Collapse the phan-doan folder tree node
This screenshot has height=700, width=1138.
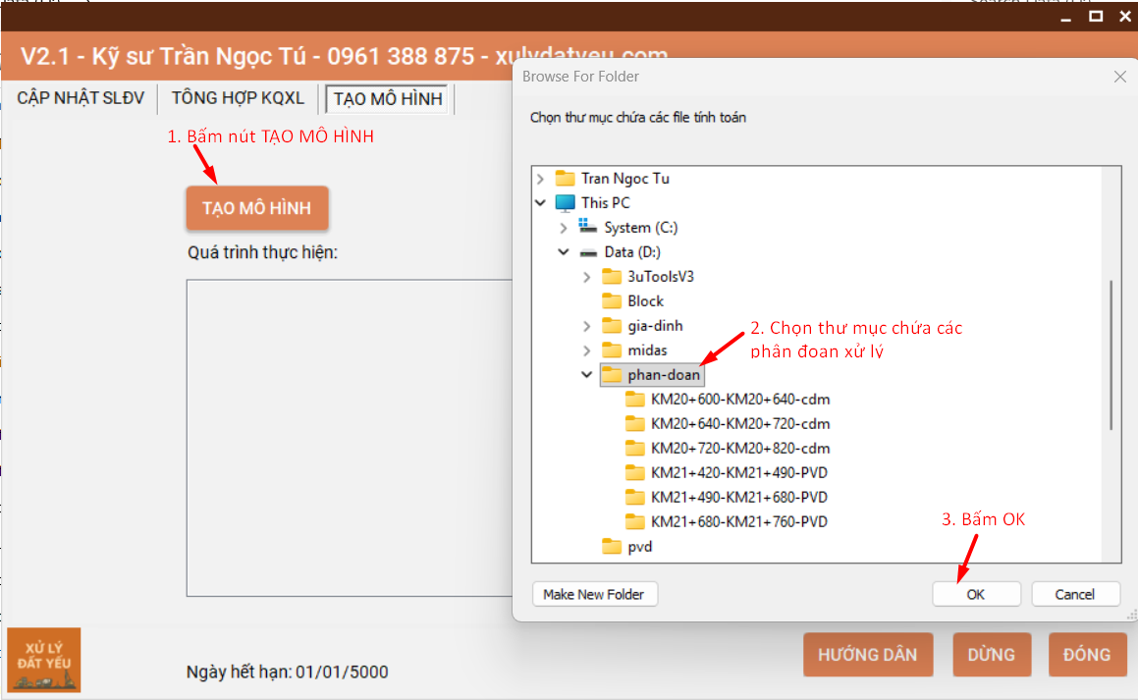click(587, 375)
